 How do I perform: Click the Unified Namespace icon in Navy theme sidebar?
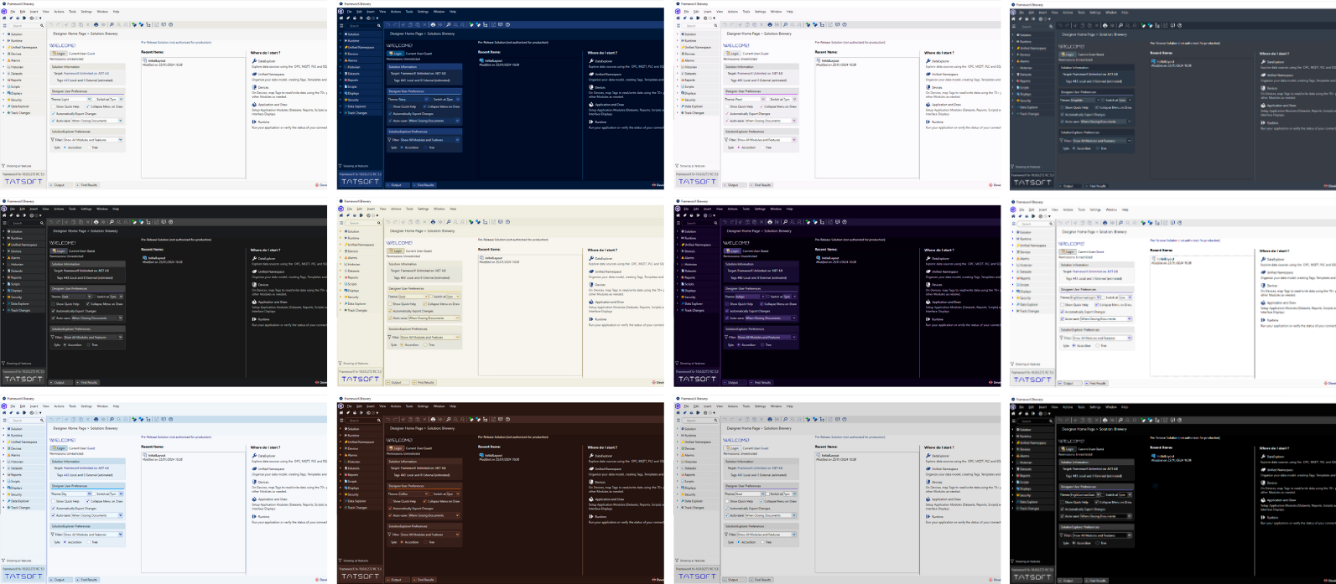(x=346, y=47)
